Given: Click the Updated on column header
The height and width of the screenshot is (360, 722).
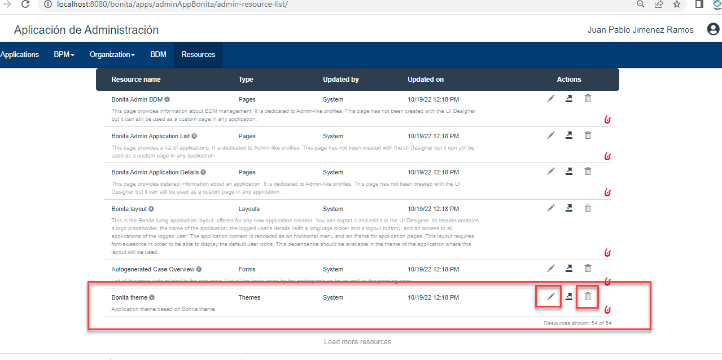Looking at the screenshot, I should 426,80.
